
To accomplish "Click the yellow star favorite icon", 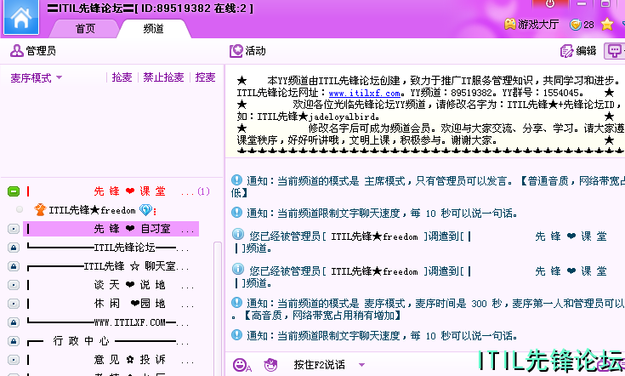I will 607,25.
